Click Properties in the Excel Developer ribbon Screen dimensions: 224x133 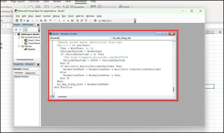[77, 7]
